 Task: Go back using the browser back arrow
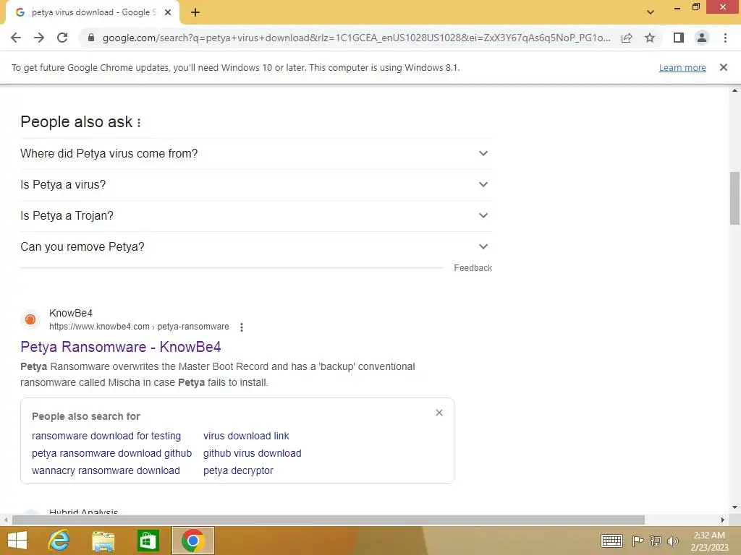point(16,38)
